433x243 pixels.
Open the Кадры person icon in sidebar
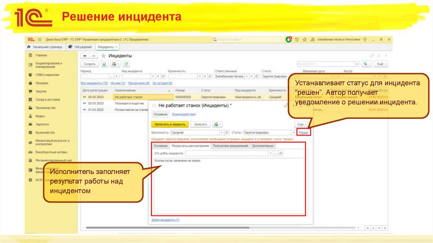click(x=30, y=116)
